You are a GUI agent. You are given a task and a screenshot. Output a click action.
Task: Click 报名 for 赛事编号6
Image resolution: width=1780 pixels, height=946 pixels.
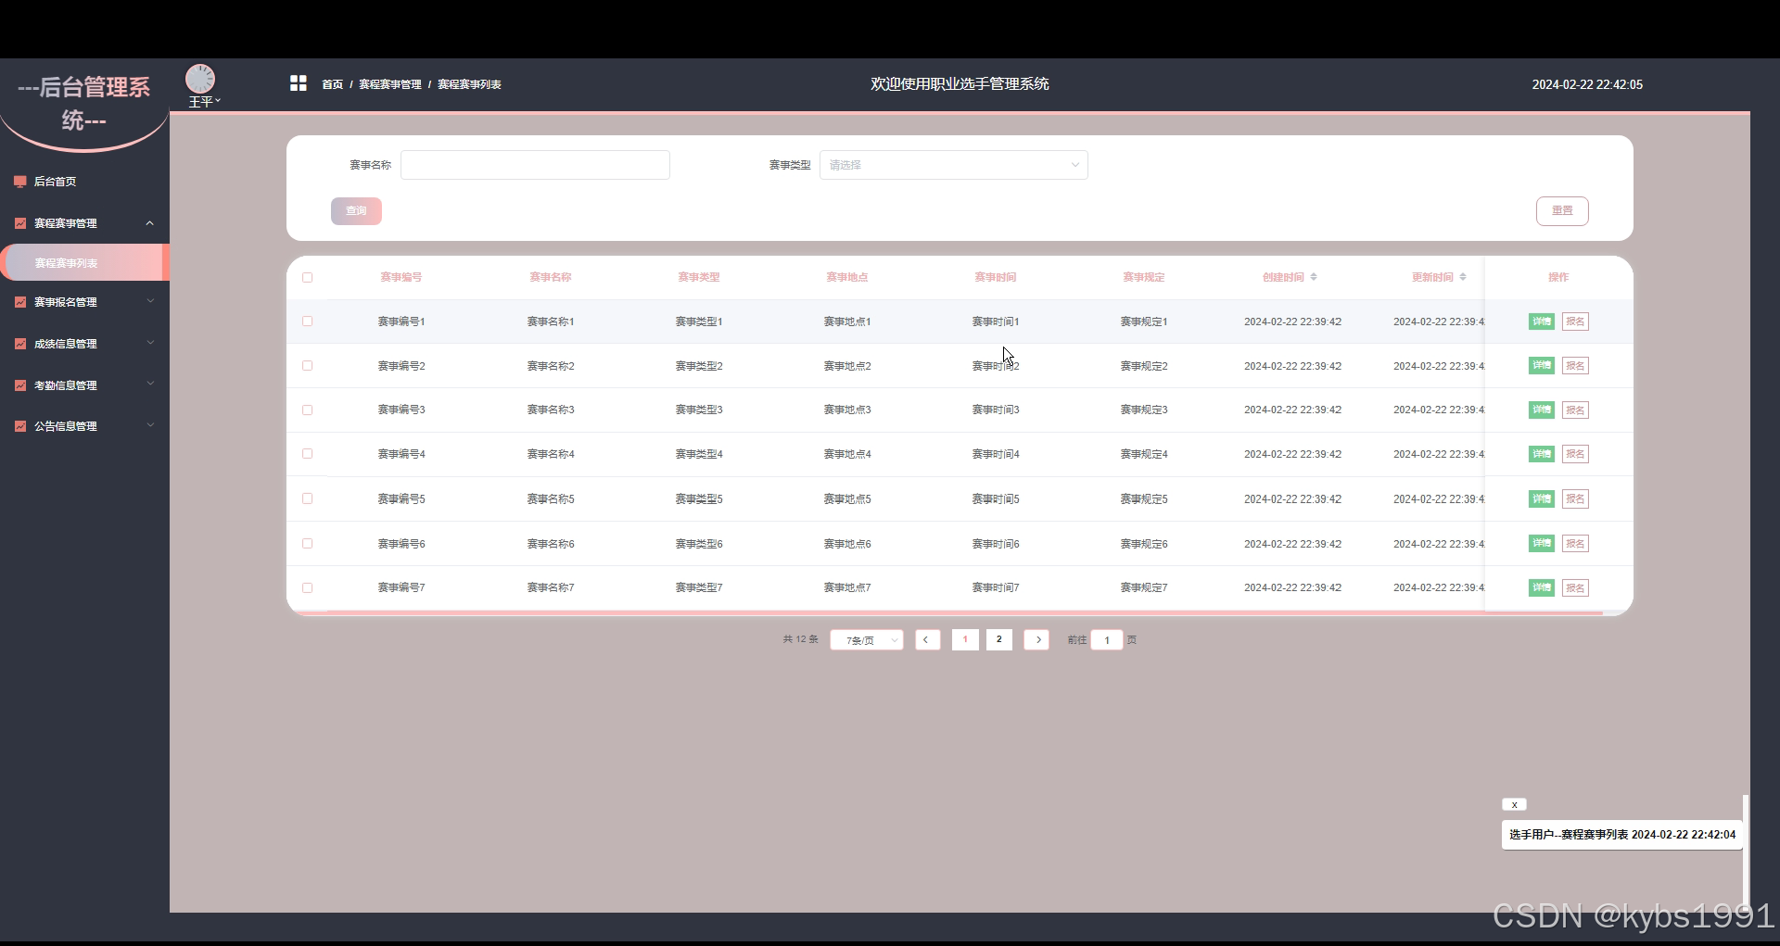tap(1575, 544)
